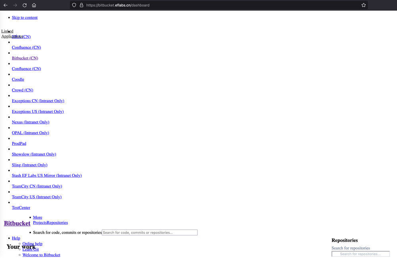This screenshot has height=258, width=397.
Task: Click the shield tracking protection icon
Action: pos(74,5)
